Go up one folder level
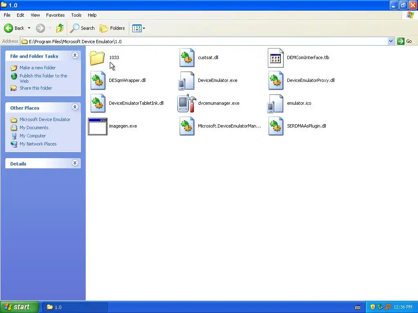Screen dimensions: 418x313 point(60,28)
